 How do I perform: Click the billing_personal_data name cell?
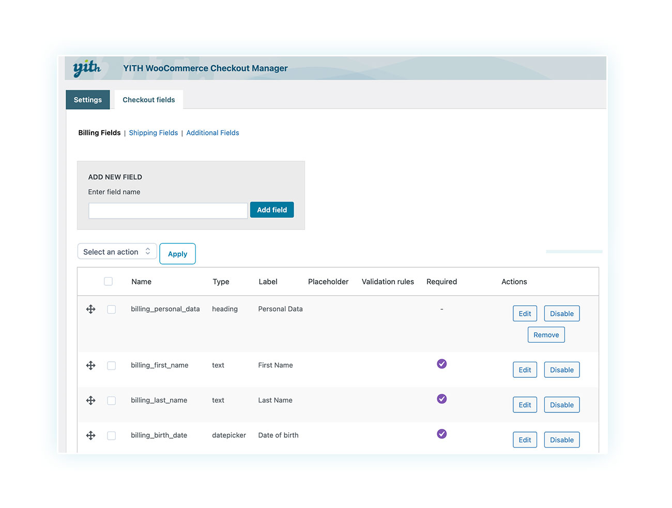(165, 309)
